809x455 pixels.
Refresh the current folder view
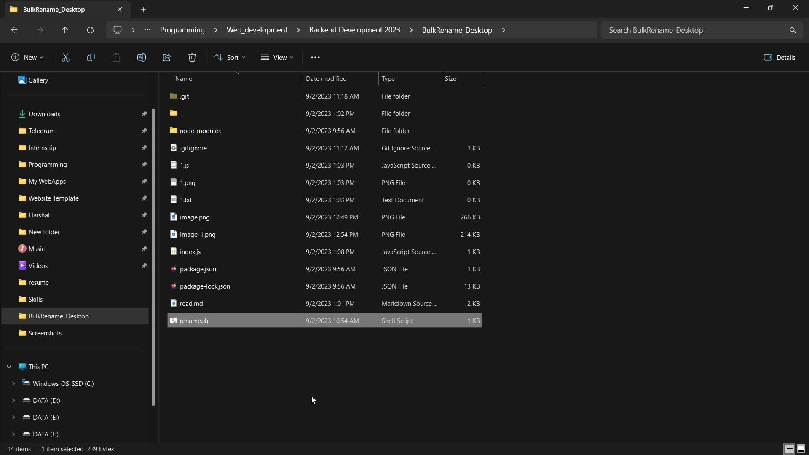(x=90, y=30)
